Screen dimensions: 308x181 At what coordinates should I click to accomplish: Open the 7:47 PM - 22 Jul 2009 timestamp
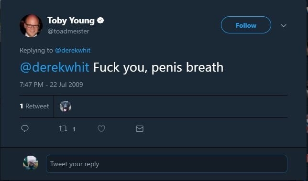click(x=51, y=85)
